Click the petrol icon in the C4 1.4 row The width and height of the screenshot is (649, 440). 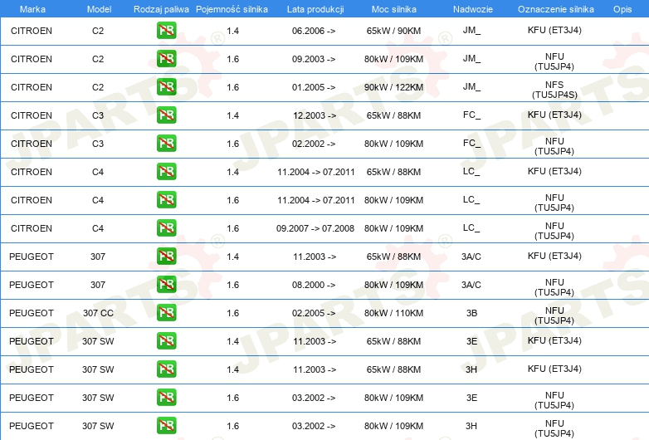(166, 172)
